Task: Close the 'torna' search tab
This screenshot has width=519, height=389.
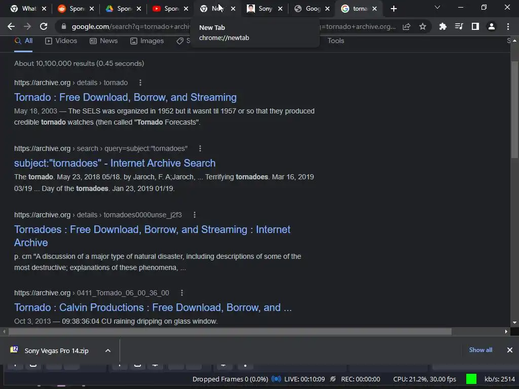Action: coord(375,9)
